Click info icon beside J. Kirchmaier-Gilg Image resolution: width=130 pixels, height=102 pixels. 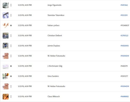[x=11, y=66]
